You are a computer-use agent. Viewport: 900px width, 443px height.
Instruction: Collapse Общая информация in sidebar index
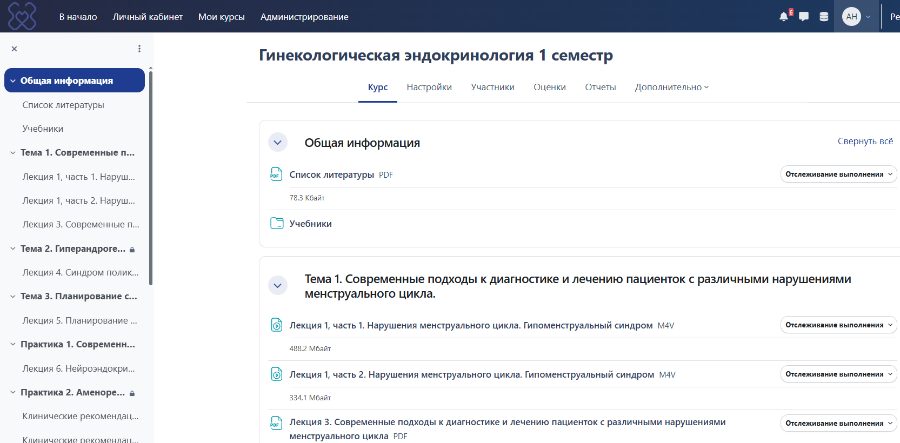pos(13,81)
